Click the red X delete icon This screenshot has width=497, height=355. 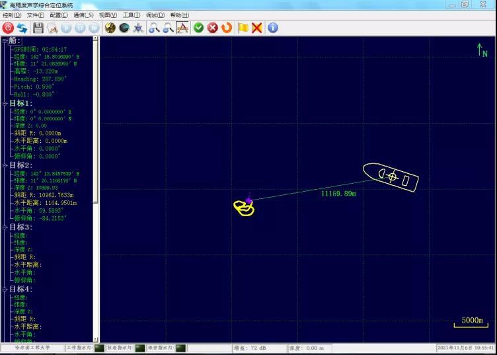[256, 28]
